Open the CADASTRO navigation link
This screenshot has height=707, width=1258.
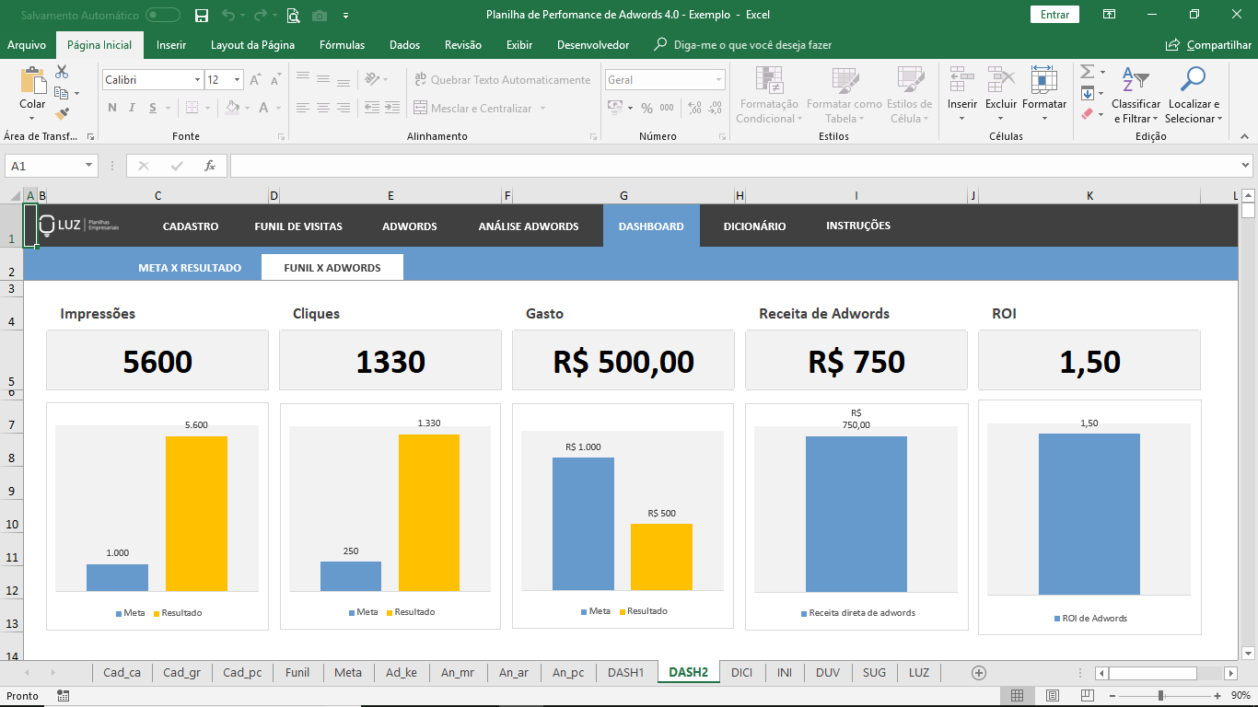click(191, 226)
